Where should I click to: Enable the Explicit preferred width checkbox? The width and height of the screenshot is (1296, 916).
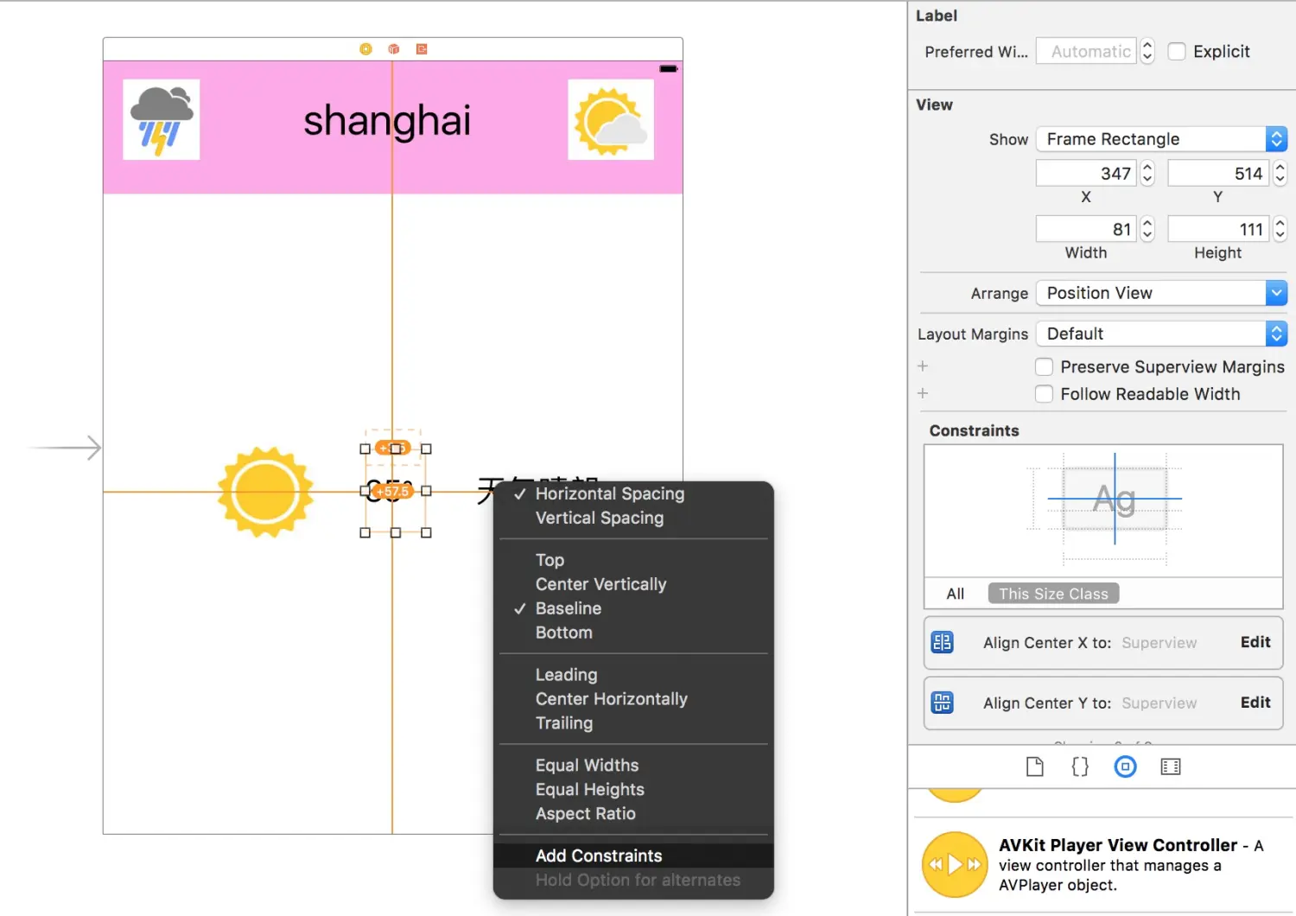coord(1177,51)
